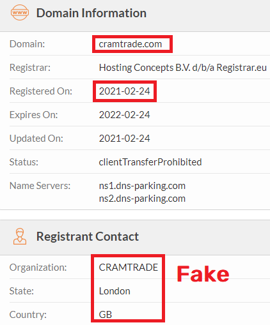270x325 pixels.
Task: Click the Registered On date 2021-02-24
Action: coord(124,91)
